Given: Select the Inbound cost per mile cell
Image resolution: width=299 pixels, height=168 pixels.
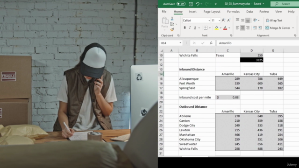Looking at the screenshot, I should pos(197,98).
